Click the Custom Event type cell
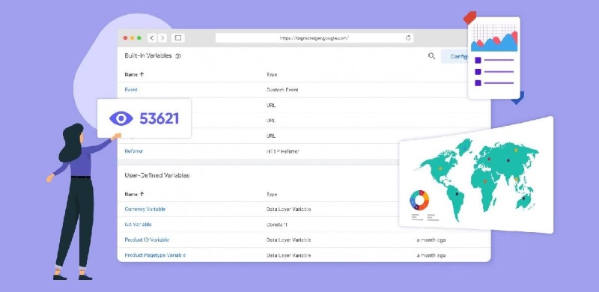The height and width of the screenshot is (292, 599). click(282, 90)
